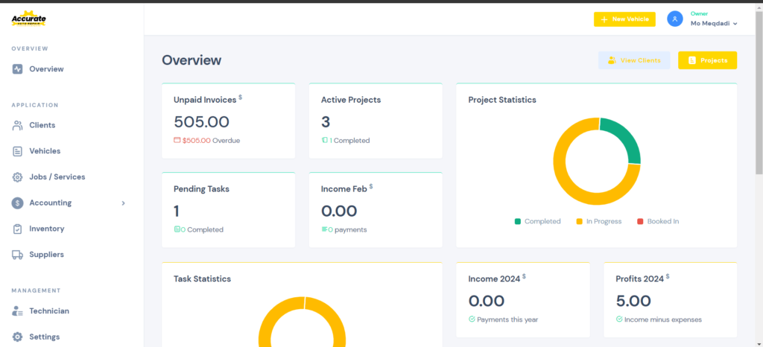763x347 pixels.
Task: Click the Settings gear icon in sidebar
Action: click(x=18, y=337)
